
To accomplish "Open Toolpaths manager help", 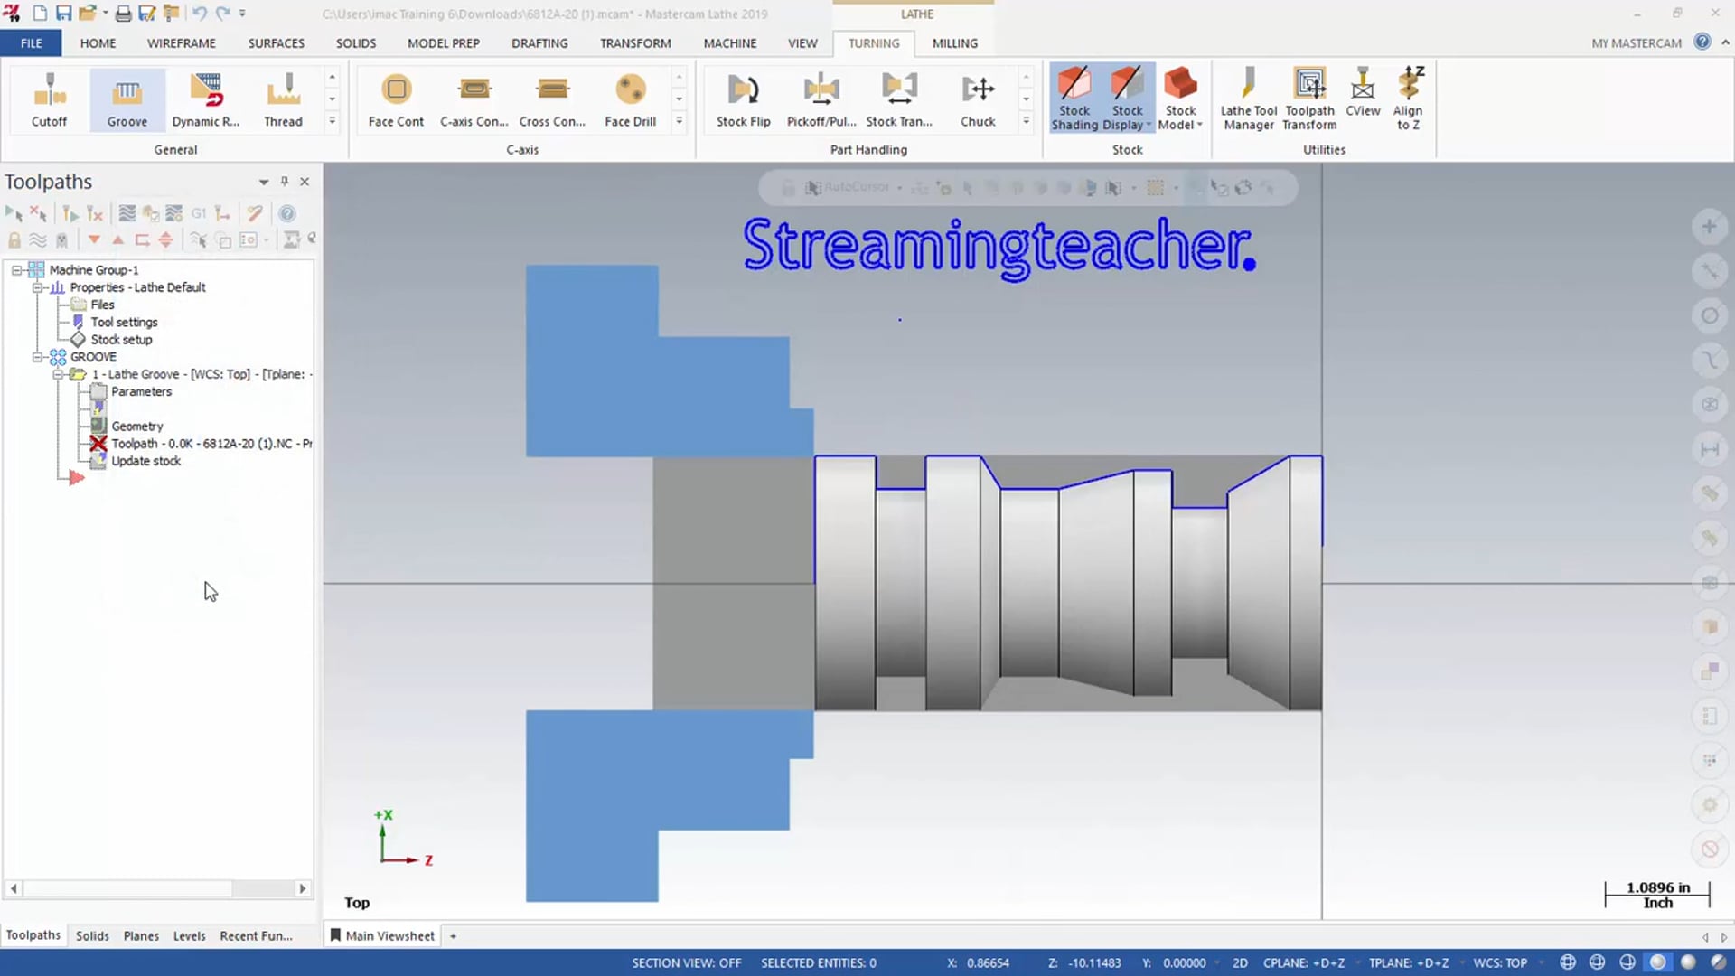I will tap(286, 214).
